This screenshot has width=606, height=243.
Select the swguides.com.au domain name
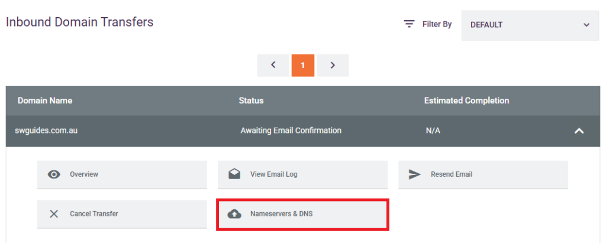point(46,131)
